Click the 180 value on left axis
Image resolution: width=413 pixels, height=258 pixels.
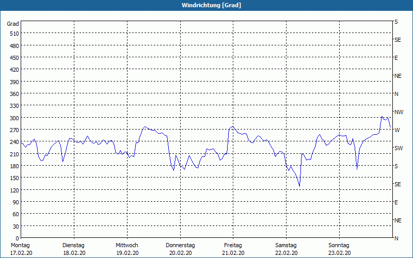click(x=14, y=166)
